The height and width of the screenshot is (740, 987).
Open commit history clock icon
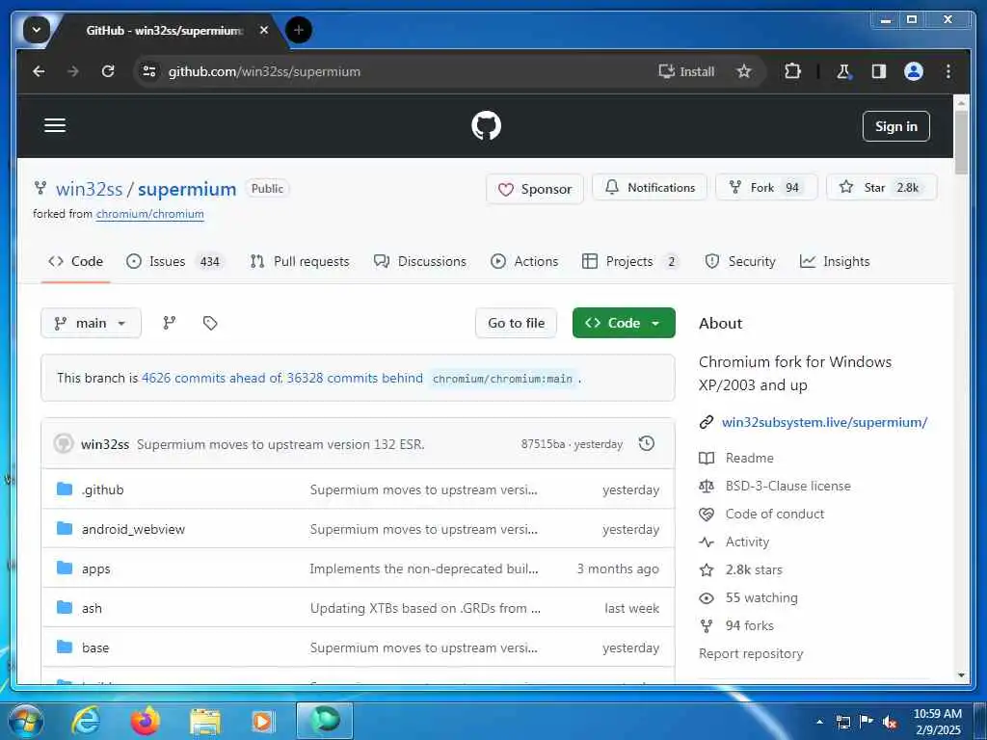tap(647, 443)
